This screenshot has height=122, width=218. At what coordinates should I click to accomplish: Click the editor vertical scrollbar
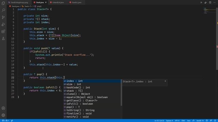pos(217,39)
